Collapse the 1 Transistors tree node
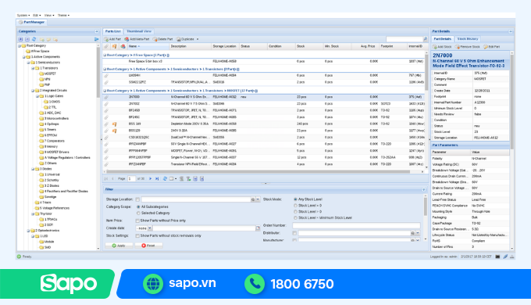531x305 pixels. point(33,68)
